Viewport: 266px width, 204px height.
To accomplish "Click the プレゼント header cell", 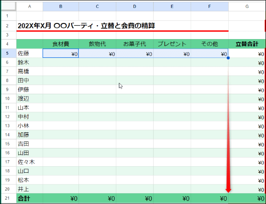I will pos(172,44).
